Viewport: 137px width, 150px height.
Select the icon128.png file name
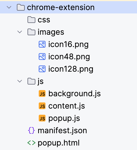pyautogui.click(x=71, y=69)
